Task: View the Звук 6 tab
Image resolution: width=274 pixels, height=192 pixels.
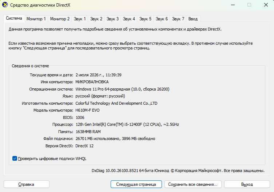Action: 162,19
